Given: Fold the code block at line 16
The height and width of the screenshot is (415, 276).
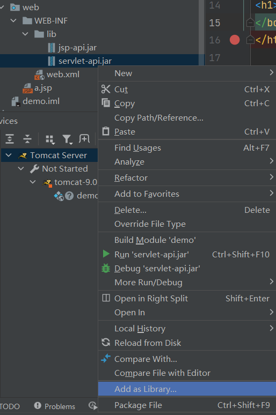Looking at the screenshot, I should 250,40.
